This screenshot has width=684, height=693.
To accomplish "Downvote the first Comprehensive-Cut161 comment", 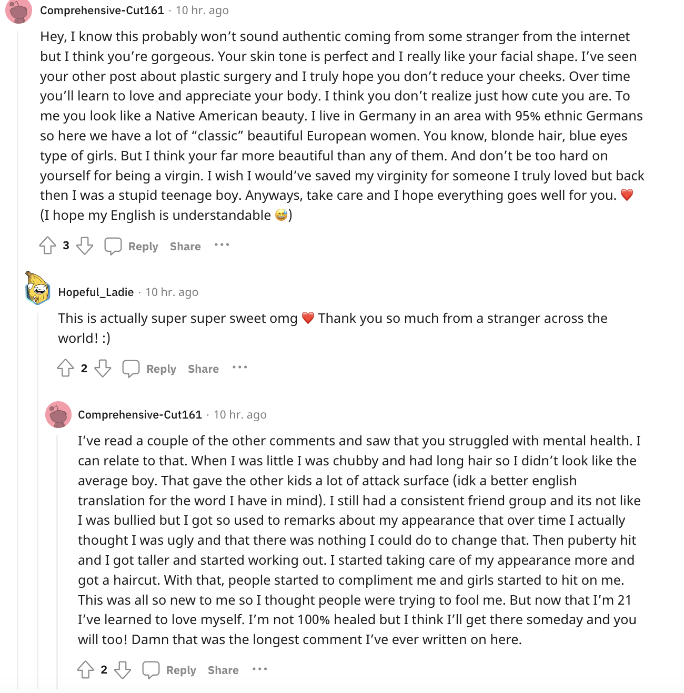I will 85,246.
